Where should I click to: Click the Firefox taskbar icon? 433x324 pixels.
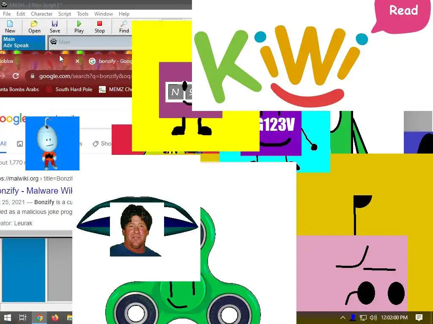55,318
